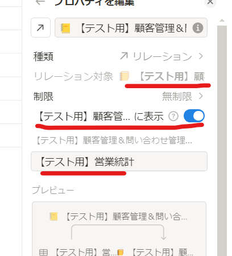Click the diagonal arrow relation icon button
232x256 pixels.
pos(40,28)
